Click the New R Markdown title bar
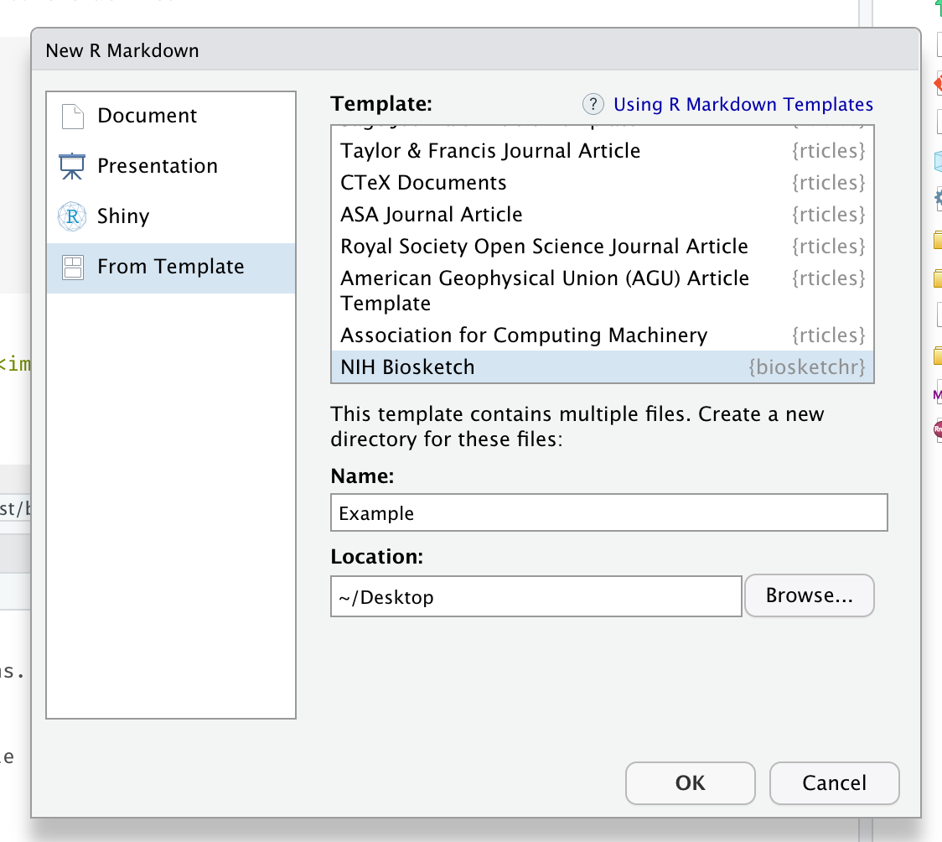Screen dimensions: 942x842 (x=476, y=50)
